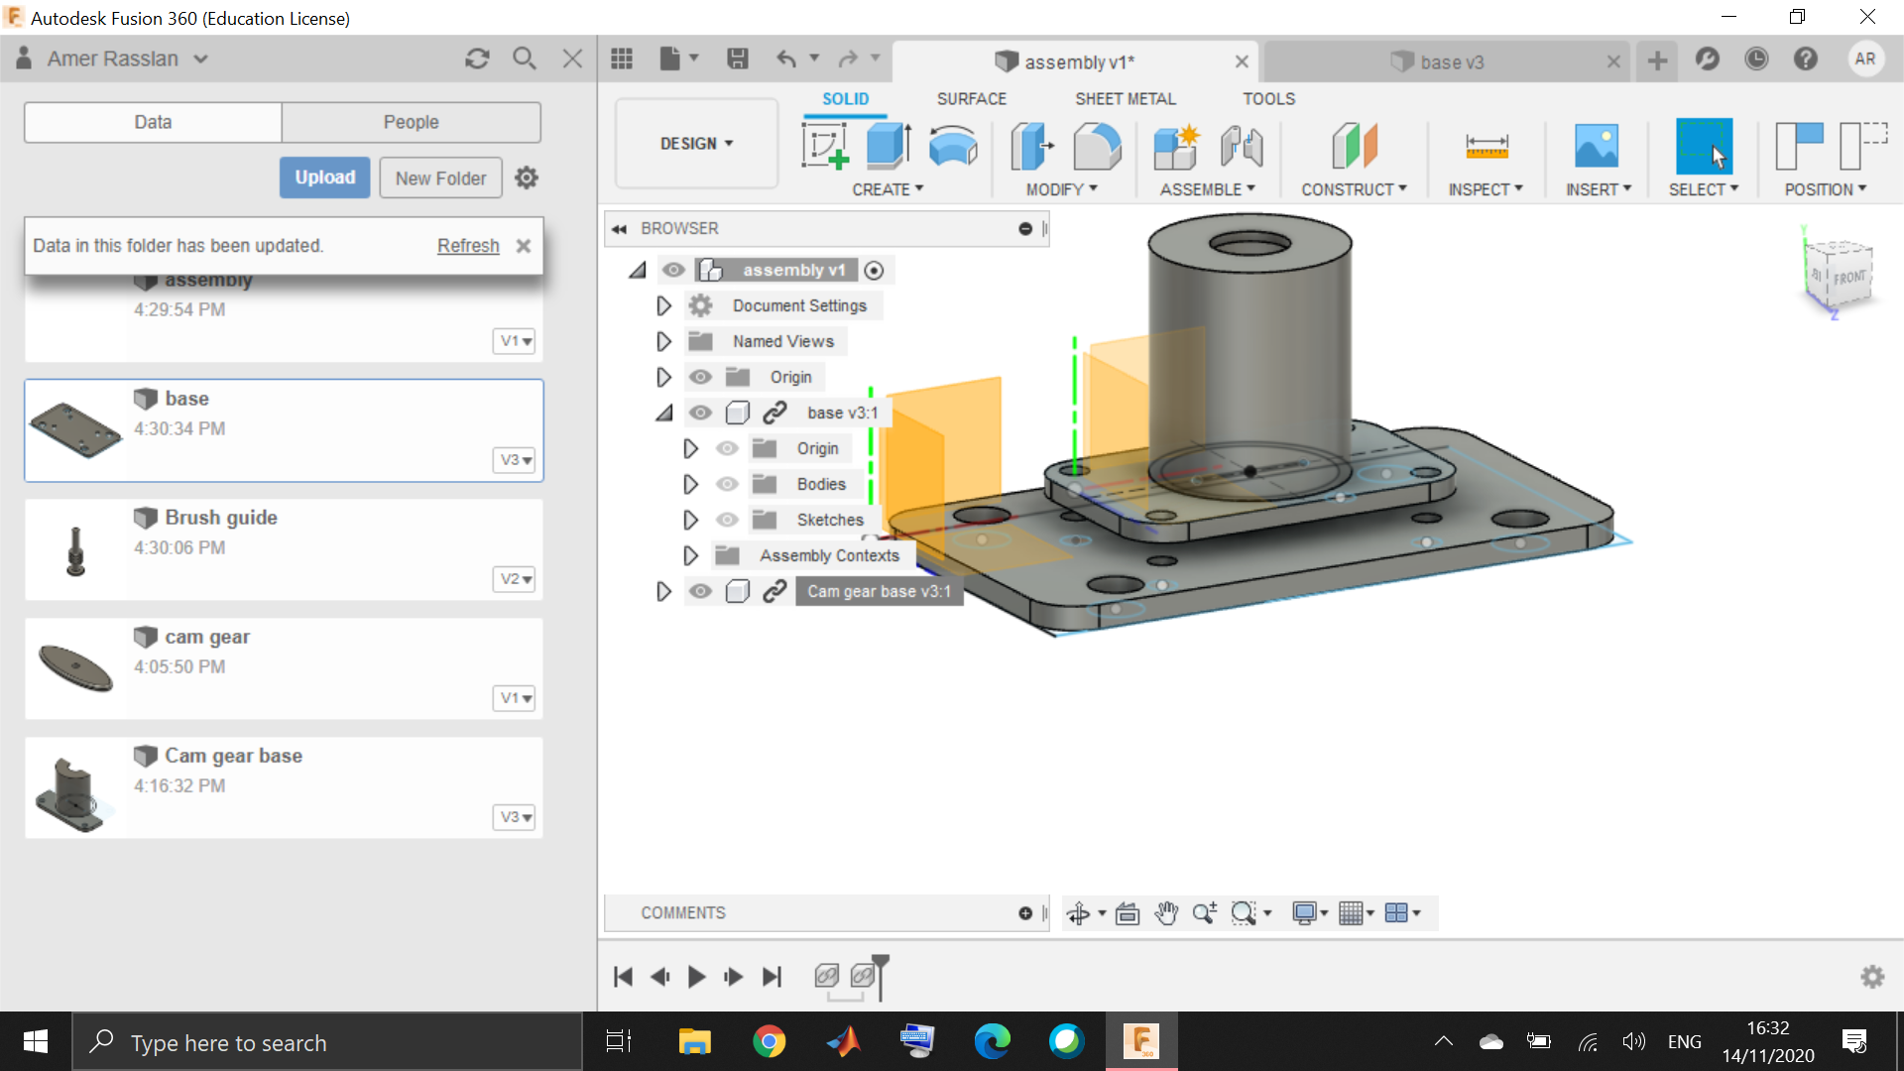Select the Pan hand tool
Screen dimensions: 1904x1071
(x=1166, y=913)
